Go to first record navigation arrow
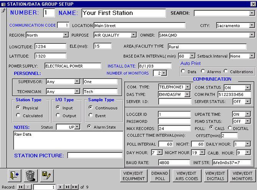 (20, 187)
